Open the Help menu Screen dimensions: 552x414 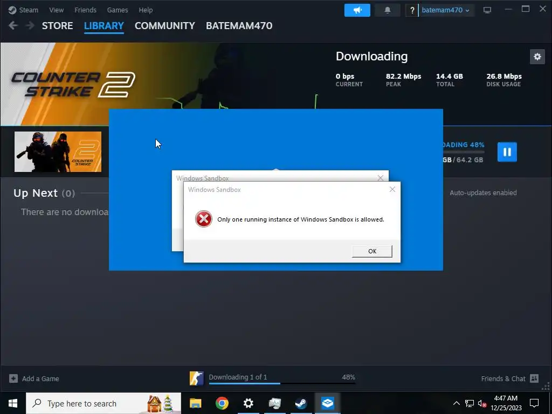[146, 10]
